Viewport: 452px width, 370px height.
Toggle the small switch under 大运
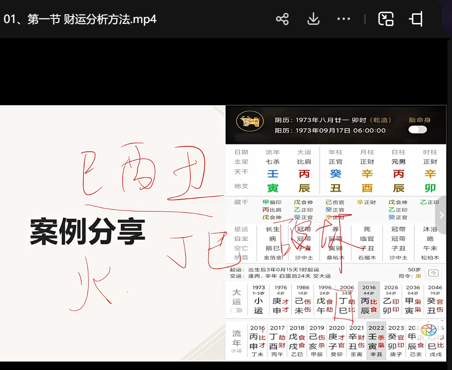tap(237, 310)
